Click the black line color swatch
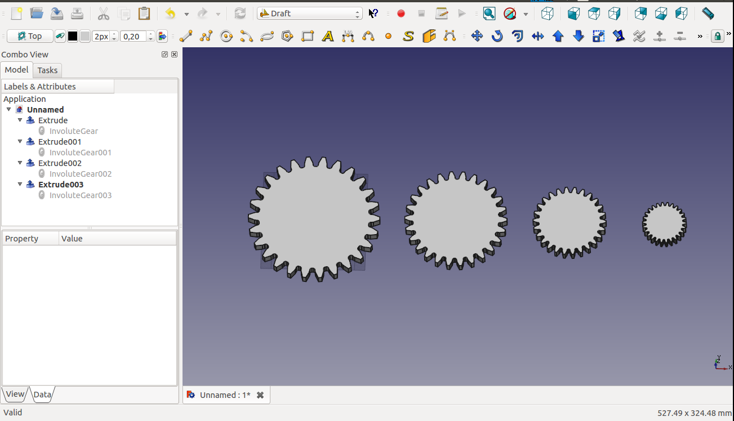This screenshot has width=734, height=421. 73,37
